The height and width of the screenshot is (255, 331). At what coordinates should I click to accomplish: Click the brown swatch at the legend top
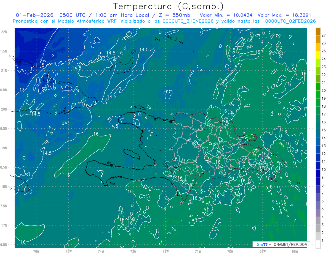click(318, 31)
